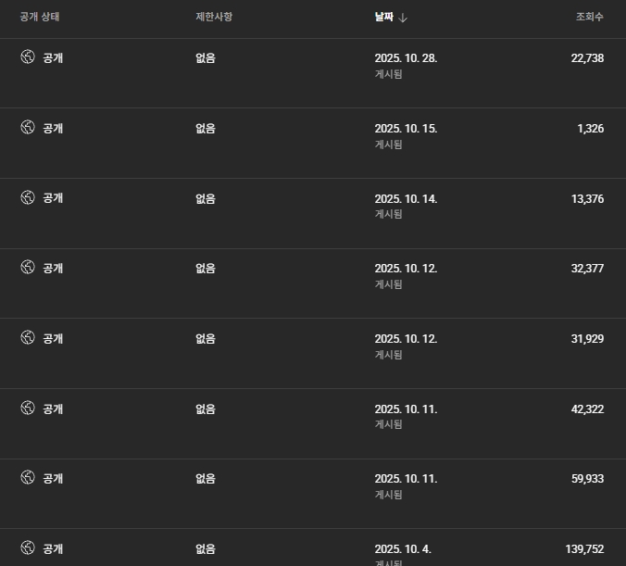Image resolution: width=626 pixels, height=566 pixels.
Task: Click the globe icon in the 31,929 views row
Action: tap(28, 338)
